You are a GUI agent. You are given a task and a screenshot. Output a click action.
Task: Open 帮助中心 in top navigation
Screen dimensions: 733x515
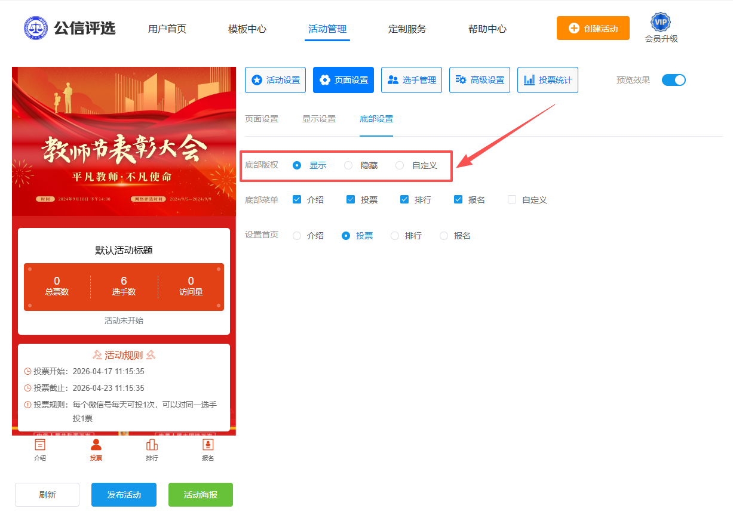pos(487,29)
